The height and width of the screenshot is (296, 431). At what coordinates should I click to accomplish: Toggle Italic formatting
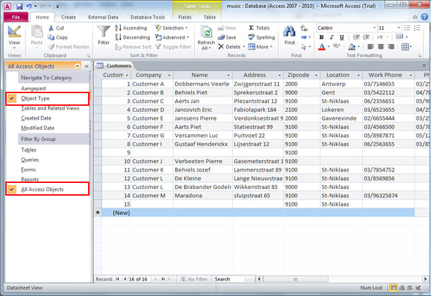(x=332, y=37)
